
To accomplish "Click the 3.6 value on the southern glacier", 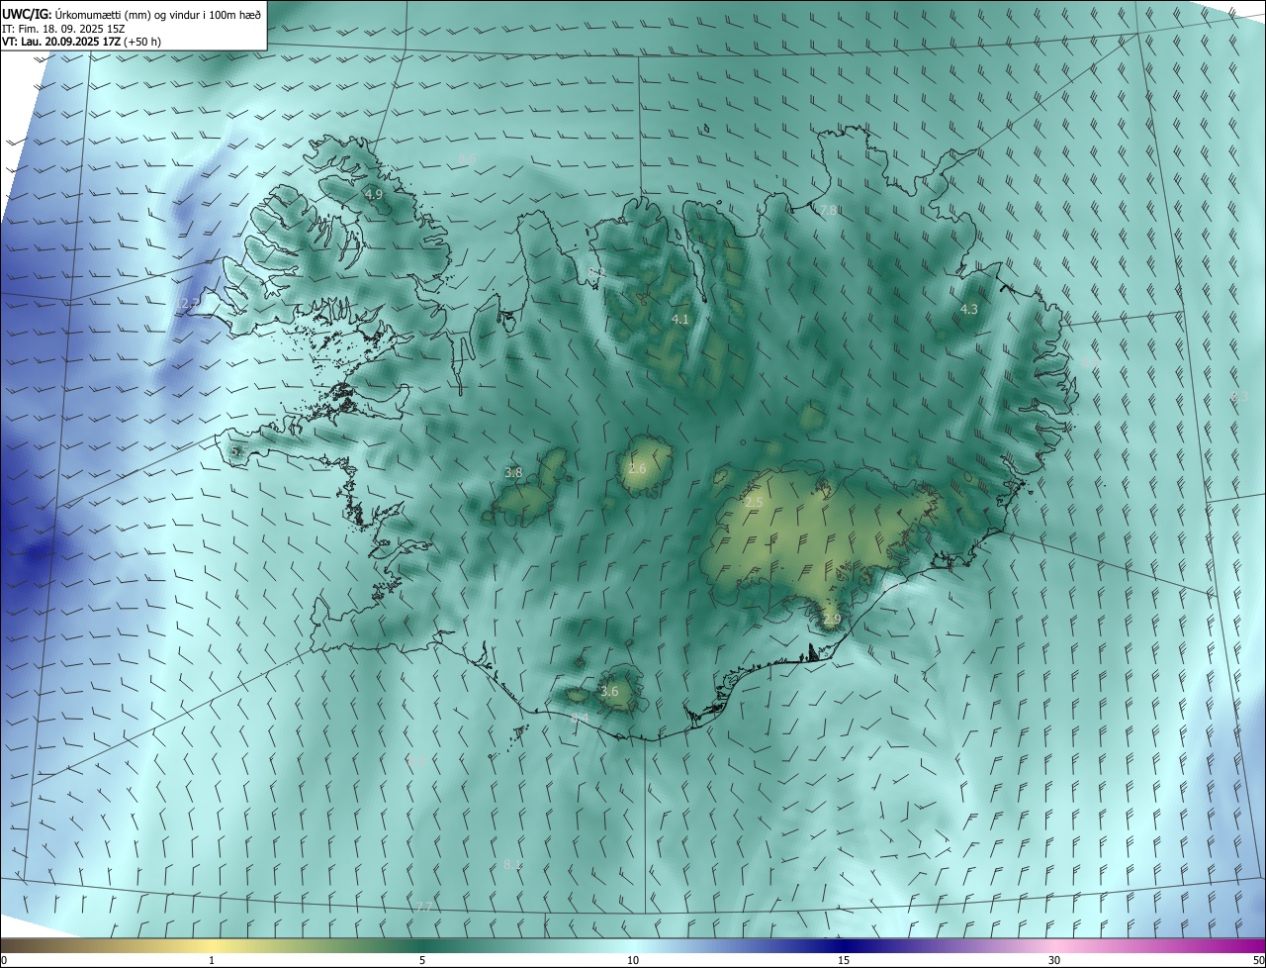I will pyautogui.click(x=609, y=691).
